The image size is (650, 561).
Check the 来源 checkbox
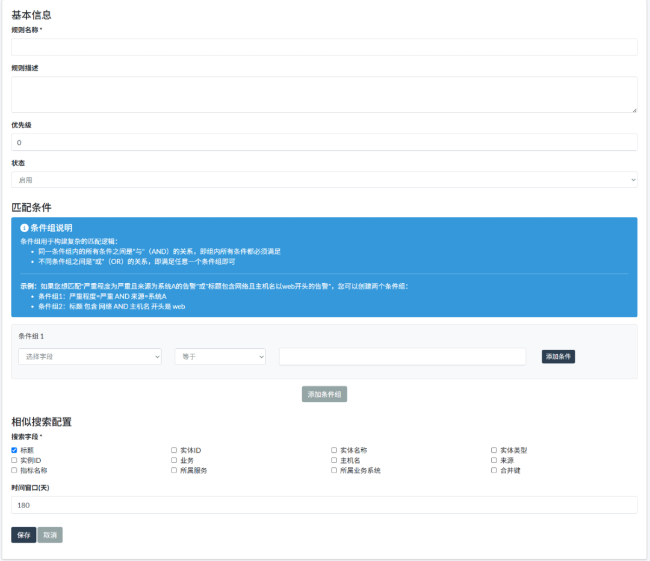point(494,461)
